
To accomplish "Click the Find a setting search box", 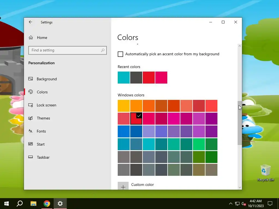I will [x=68, y=50].
